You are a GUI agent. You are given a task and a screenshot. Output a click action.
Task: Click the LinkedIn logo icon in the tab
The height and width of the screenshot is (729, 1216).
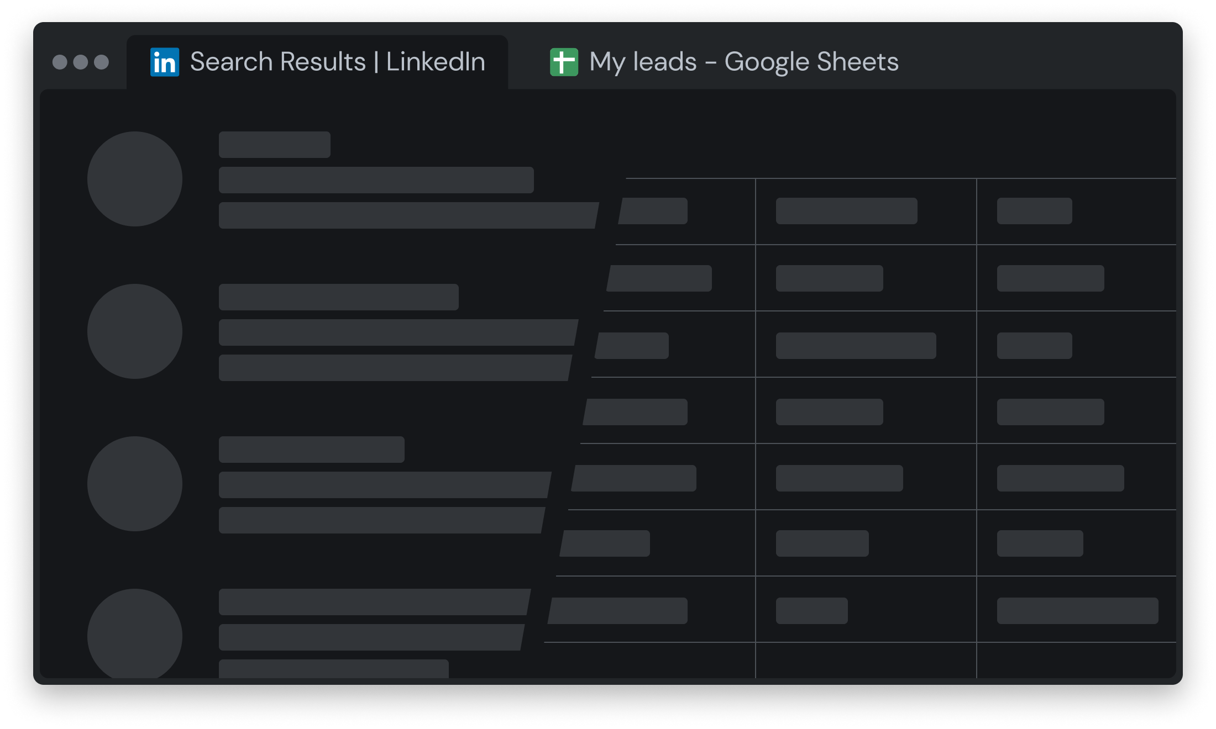pos(165,62)
